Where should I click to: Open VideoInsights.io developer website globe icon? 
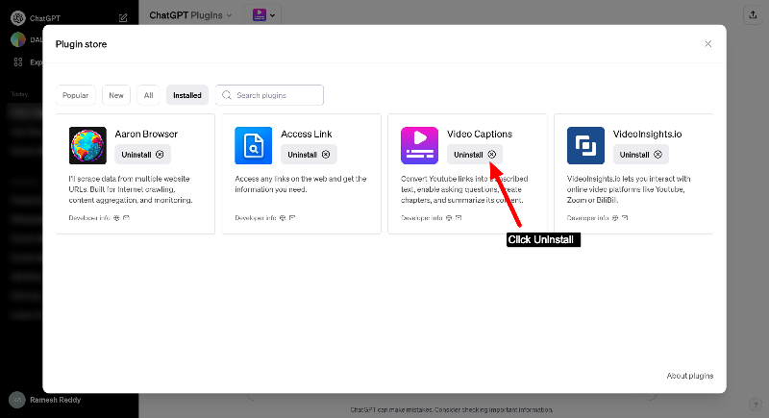615,218
